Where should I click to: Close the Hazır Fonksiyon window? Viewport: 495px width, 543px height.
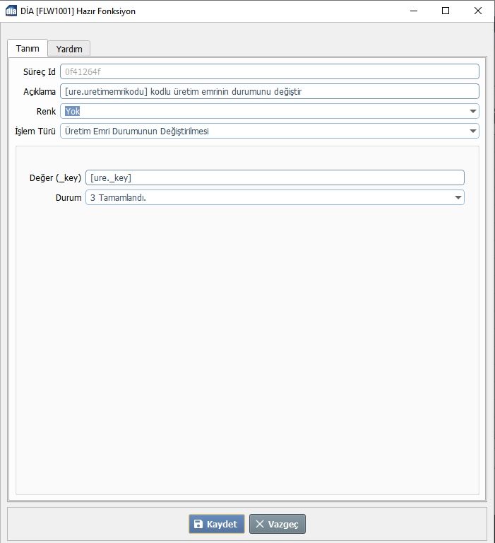pyautogui.click(x=478, y=11)
